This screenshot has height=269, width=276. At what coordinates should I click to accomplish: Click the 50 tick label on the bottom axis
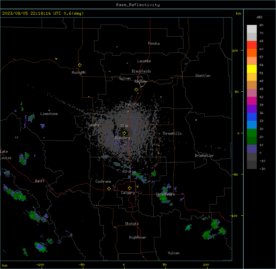(165, 265)
